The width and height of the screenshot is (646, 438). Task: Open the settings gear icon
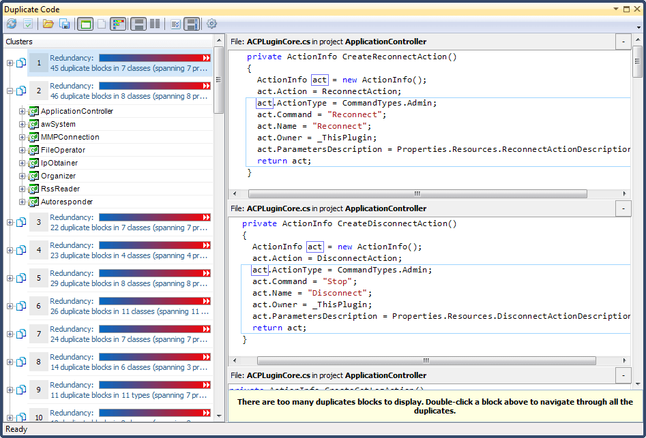click(x=212, y=24)
